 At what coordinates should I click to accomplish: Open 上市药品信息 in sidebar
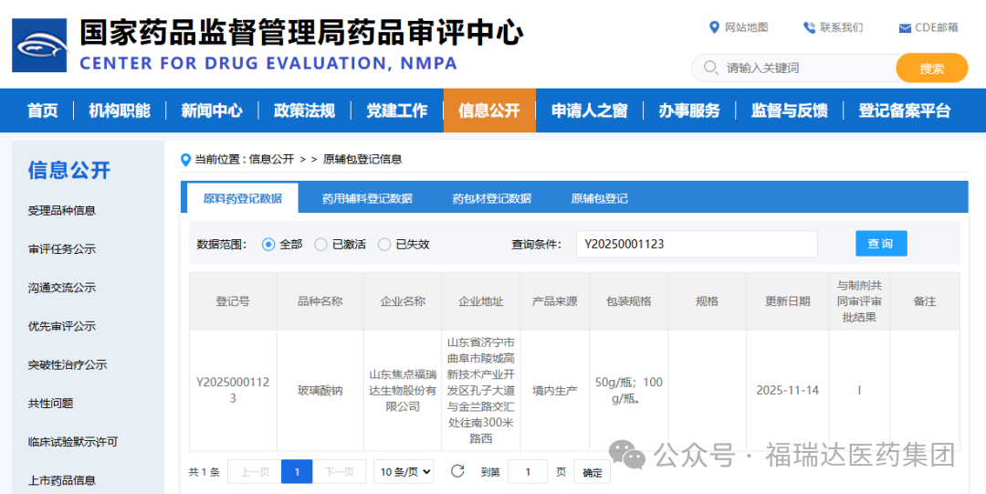pyautogui.click(x=62, y=481)
